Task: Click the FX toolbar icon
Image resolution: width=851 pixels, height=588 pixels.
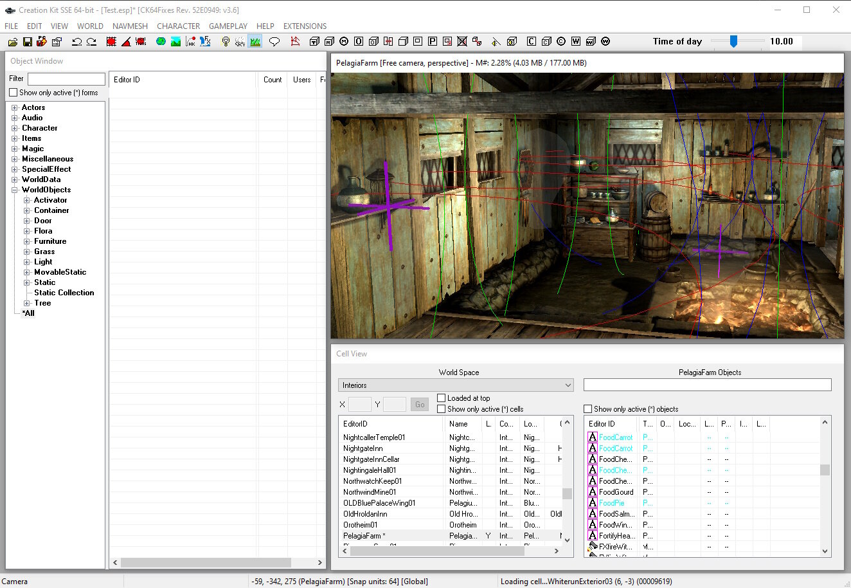Action: coord(205,42)
